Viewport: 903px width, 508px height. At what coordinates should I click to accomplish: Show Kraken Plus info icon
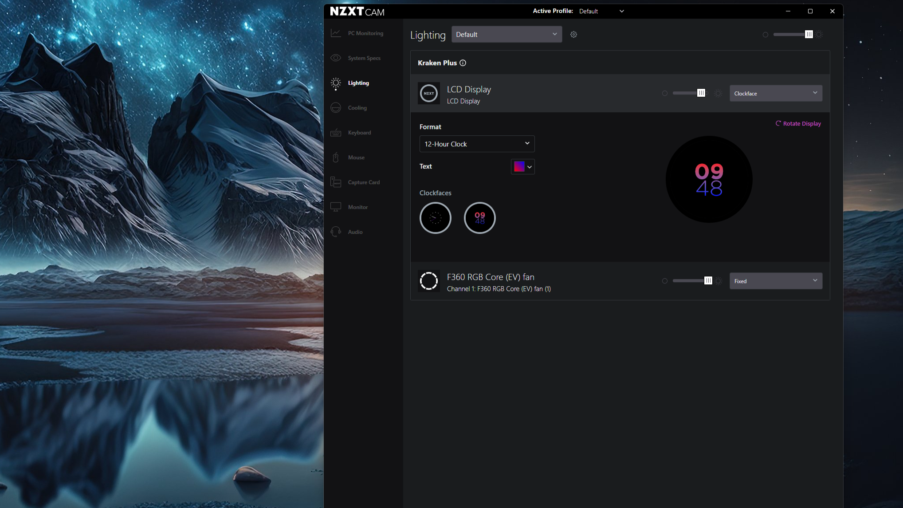point(463,63)
